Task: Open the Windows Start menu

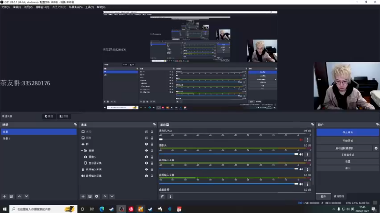Action: (x=4, y=209)
